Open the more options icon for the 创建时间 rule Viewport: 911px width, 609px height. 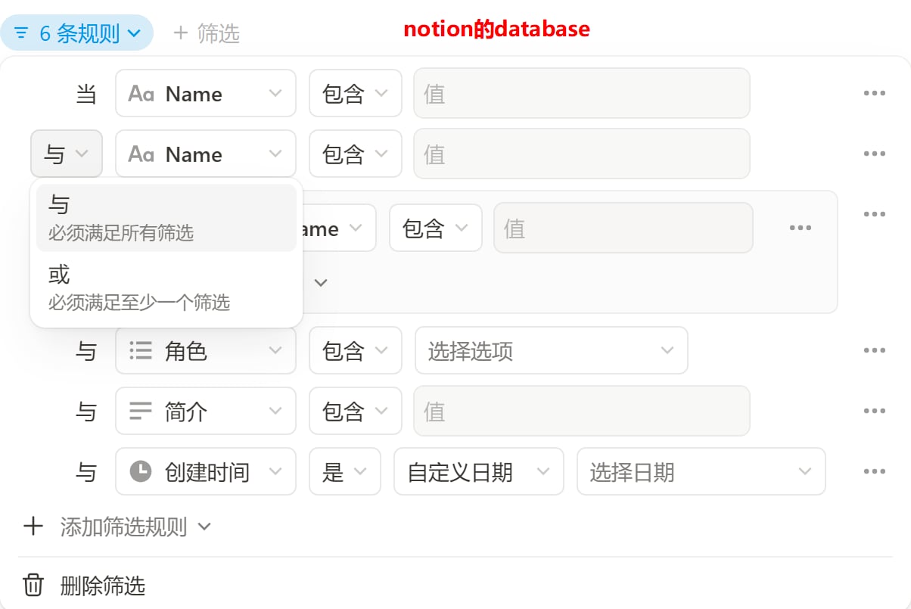click(874, 471)
